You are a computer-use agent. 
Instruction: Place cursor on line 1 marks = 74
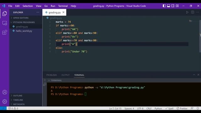tap(63, 22)
